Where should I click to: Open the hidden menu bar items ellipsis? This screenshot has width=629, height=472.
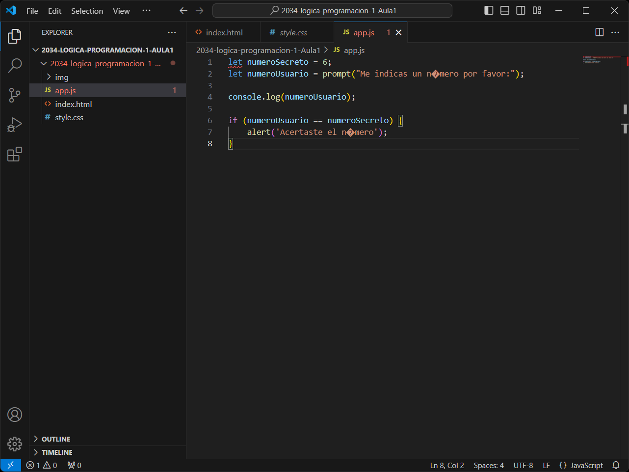coord(146,10)
